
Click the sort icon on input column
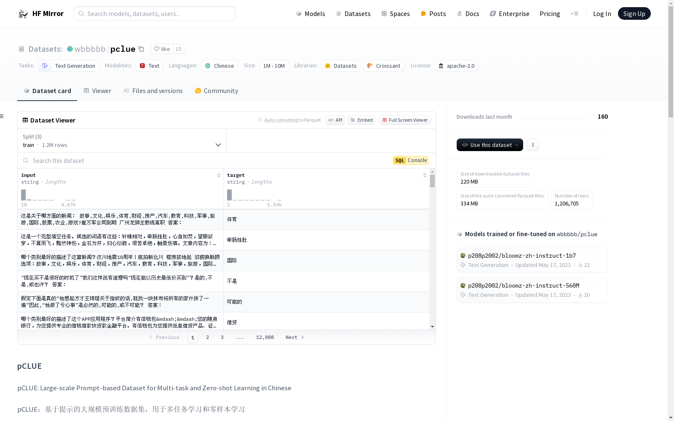(x=219, y=175)
